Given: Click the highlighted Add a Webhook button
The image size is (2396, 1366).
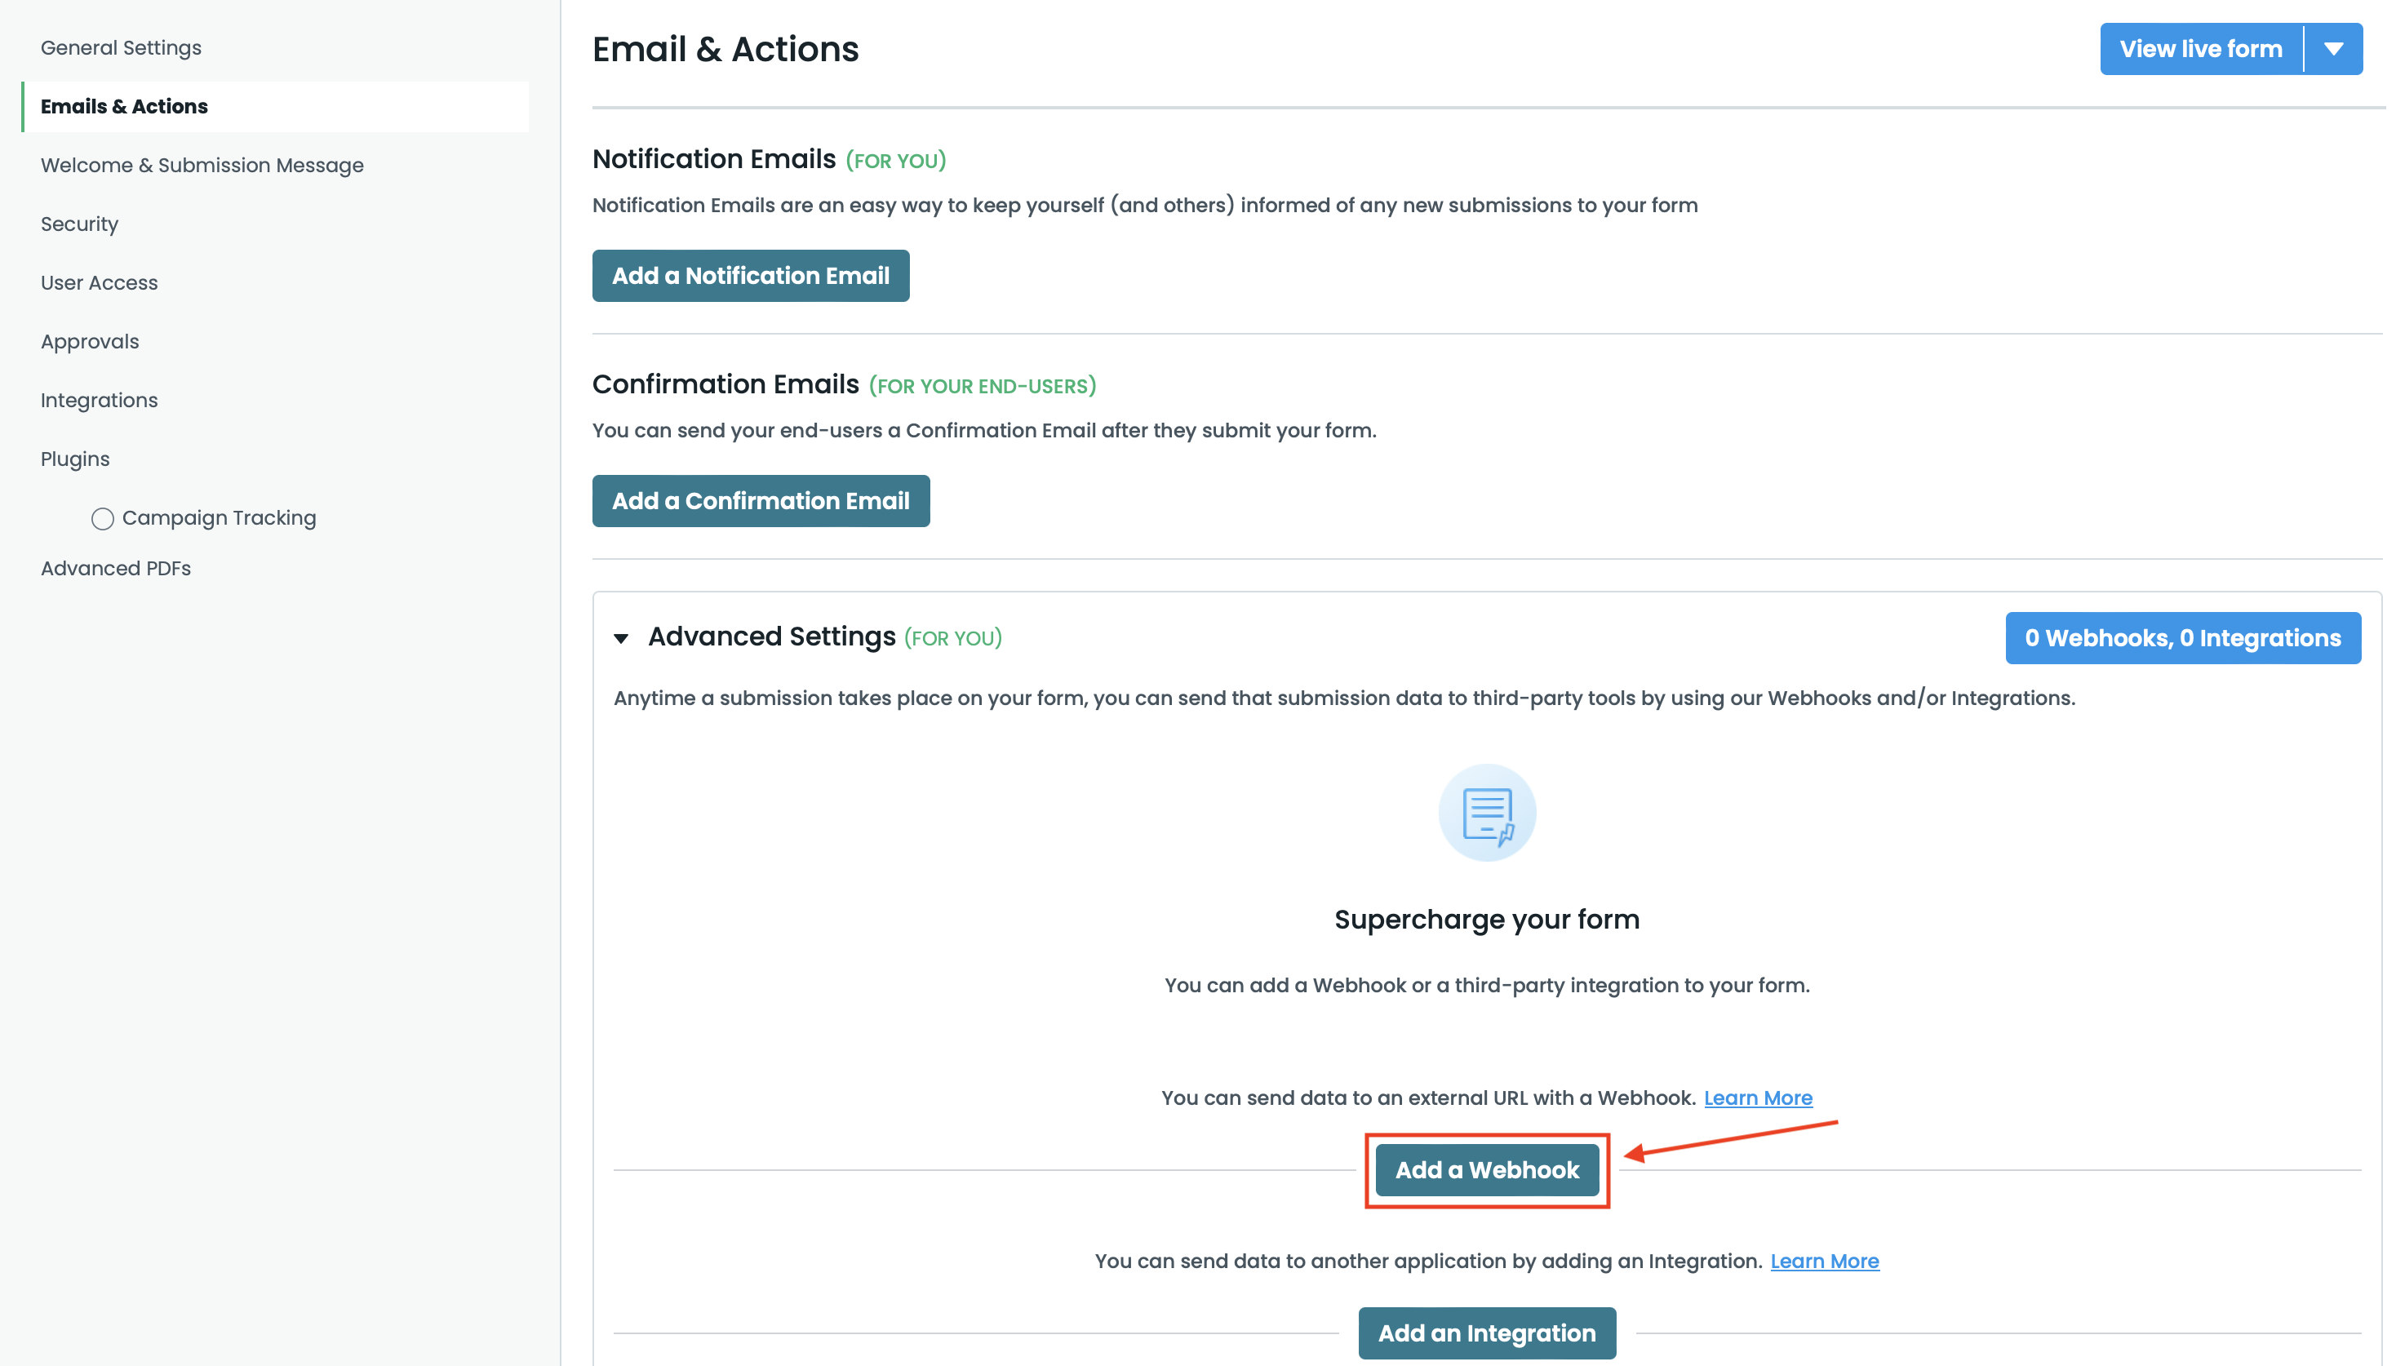Looking at the screenshot, I should (x=1486, y=1170).
